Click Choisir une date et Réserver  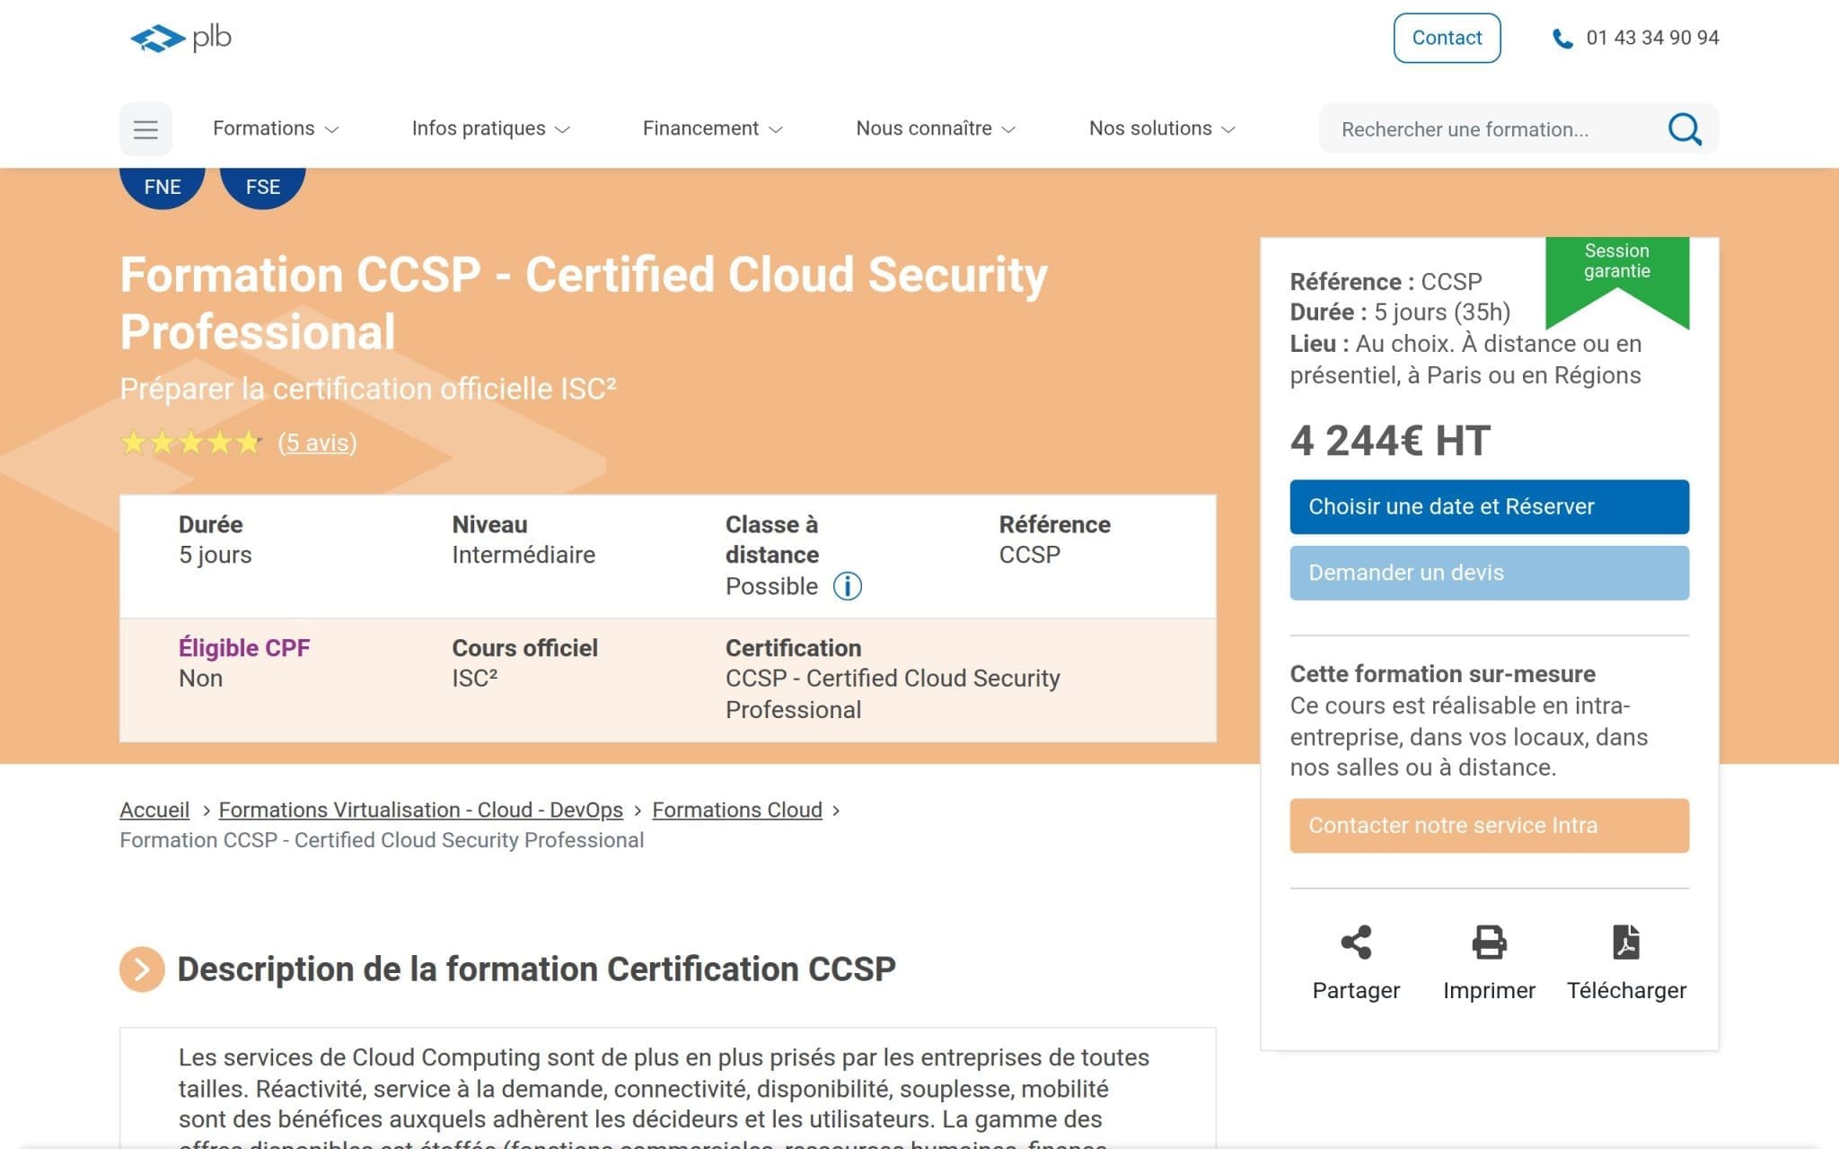[x=1489, y=507]
